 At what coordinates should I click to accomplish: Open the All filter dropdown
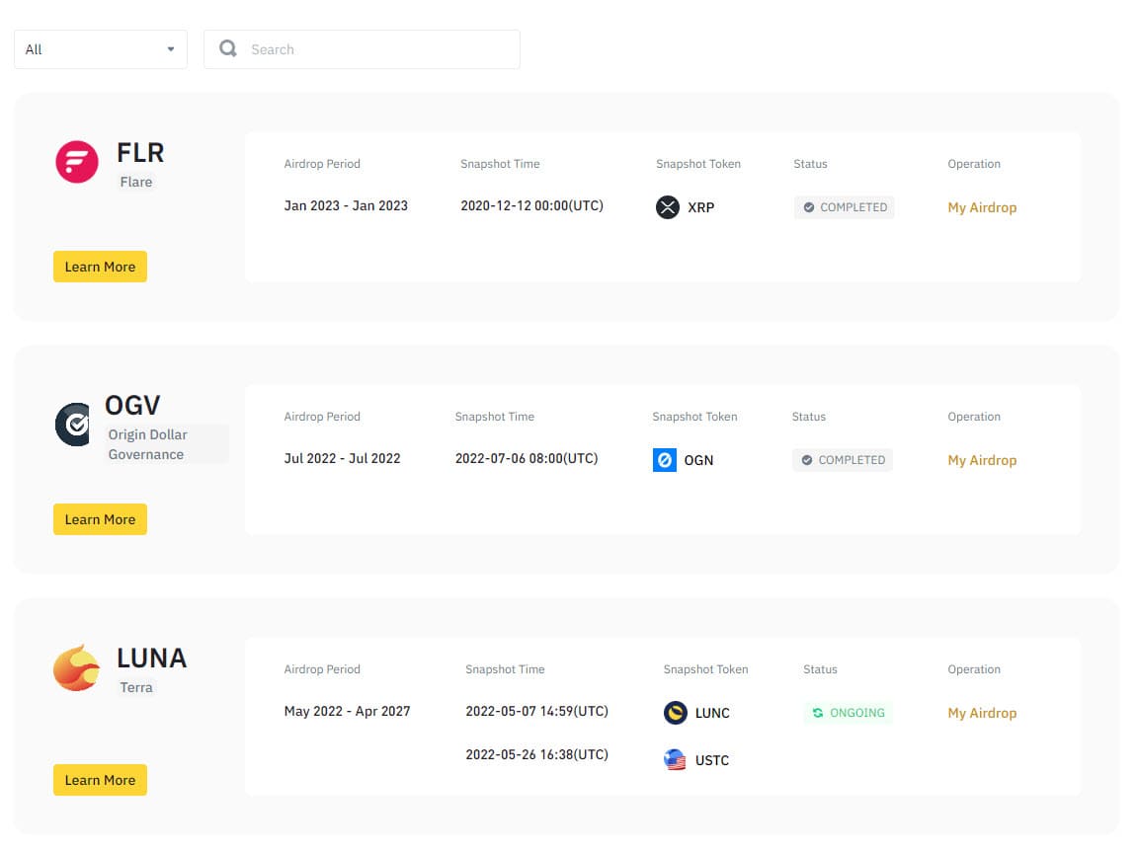click(101, 49)
